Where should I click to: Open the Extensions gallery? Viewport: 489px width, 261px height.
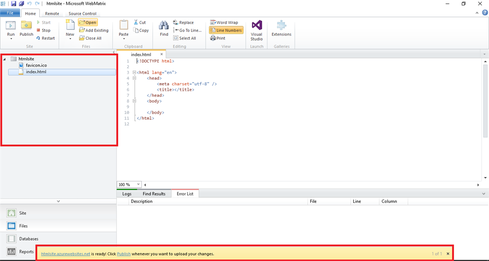point(281,29)
